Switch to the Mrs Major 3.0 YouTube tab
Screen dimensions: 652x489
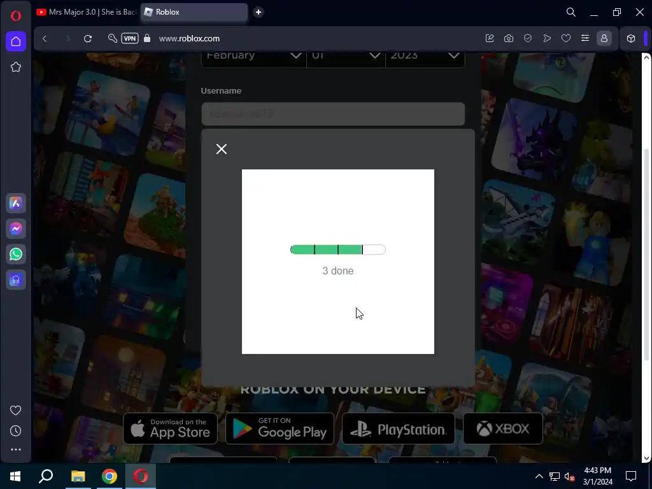86,12
